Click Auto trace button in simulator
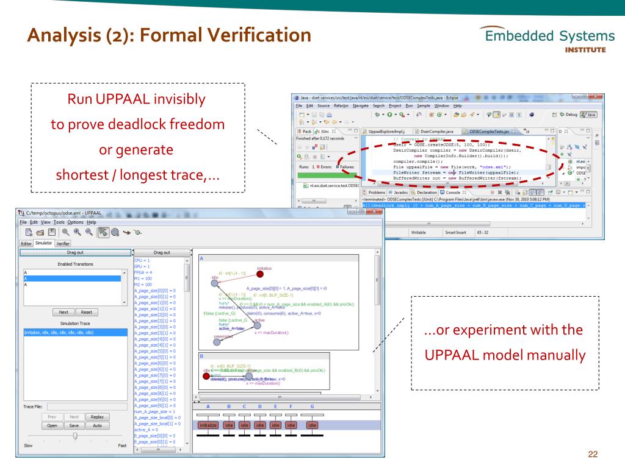625x468 pixels. 97,426
